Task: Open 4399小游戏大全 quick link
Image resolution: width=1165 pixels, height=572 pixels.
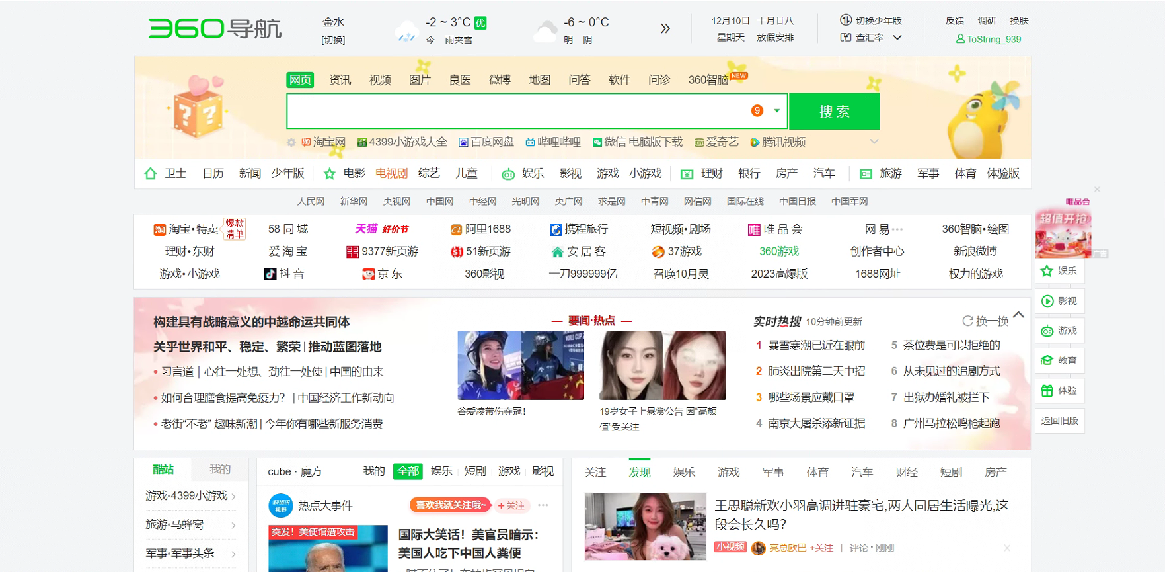Action: [402, 142]
